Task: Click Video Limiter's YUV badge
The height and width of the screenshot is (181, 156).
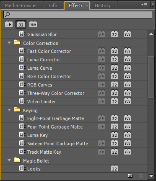Action: tap(127, 101)
